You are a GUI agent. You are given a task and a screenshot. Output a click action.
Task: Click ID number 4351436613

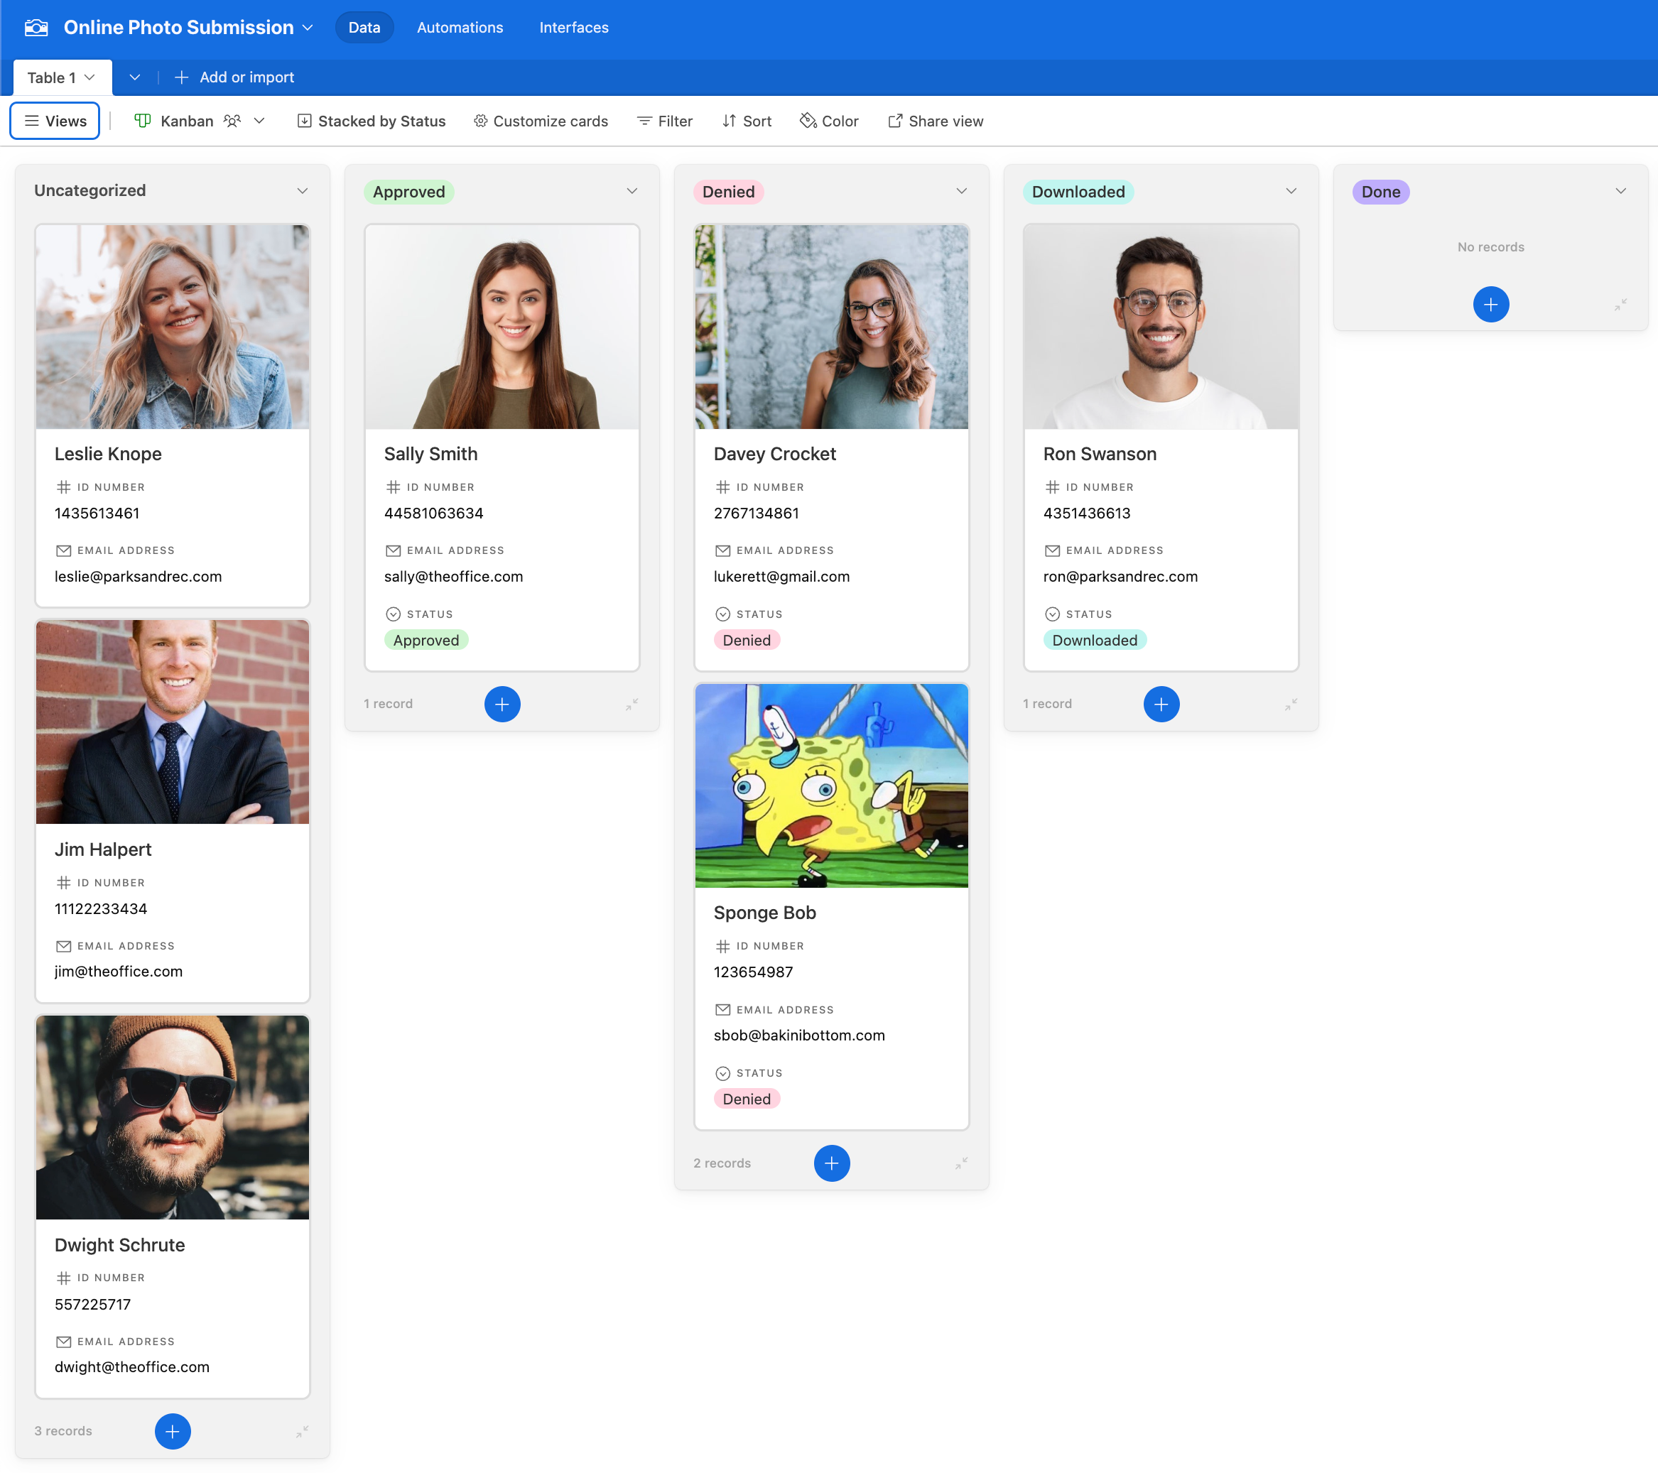tap(1086, 513)
